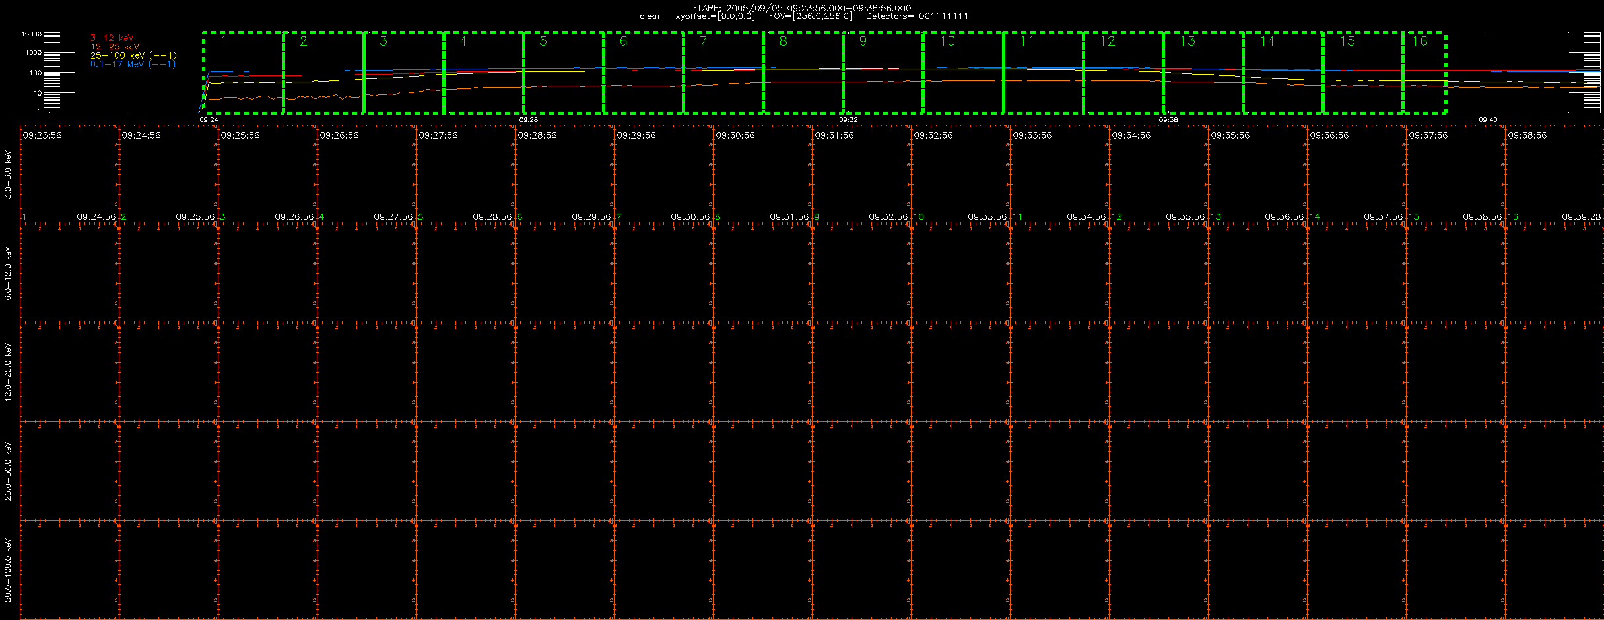
Task: Click the 'Detectors= 001111111' text
Action: tap(917, 16)
